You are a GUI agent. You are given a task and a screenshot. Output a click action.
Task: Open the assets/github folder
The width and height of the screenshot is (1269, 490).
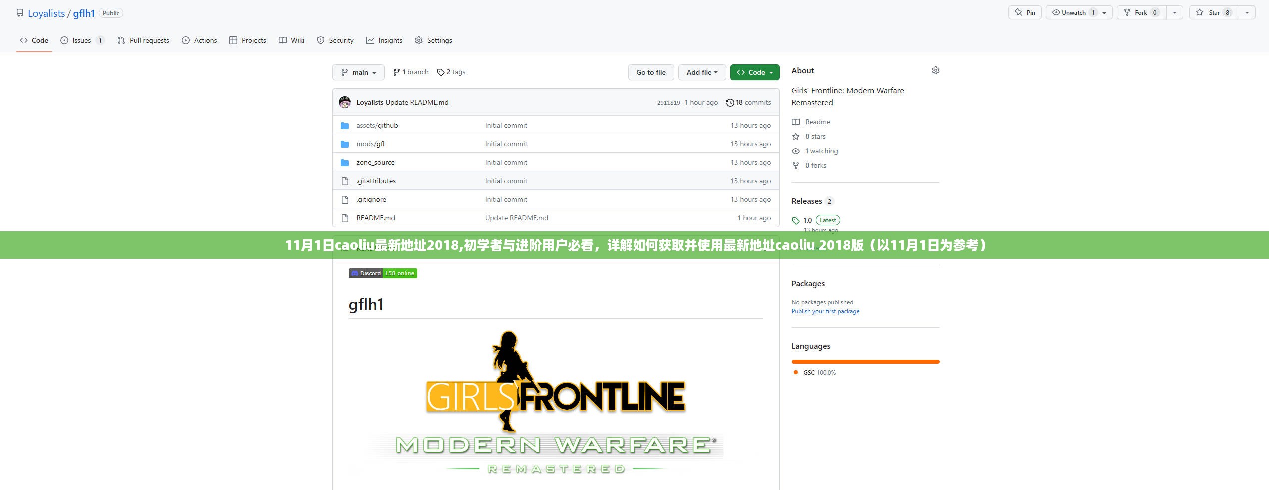(377, 125)
